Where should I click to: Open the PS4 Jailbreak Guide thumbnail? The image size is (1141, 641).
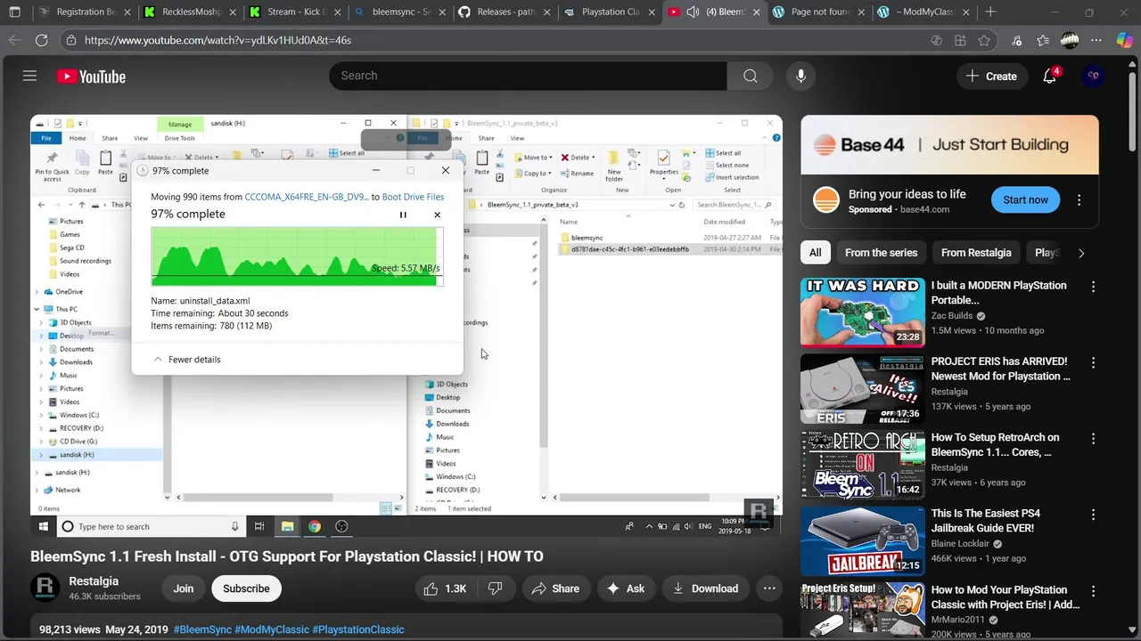coord(862,540)
